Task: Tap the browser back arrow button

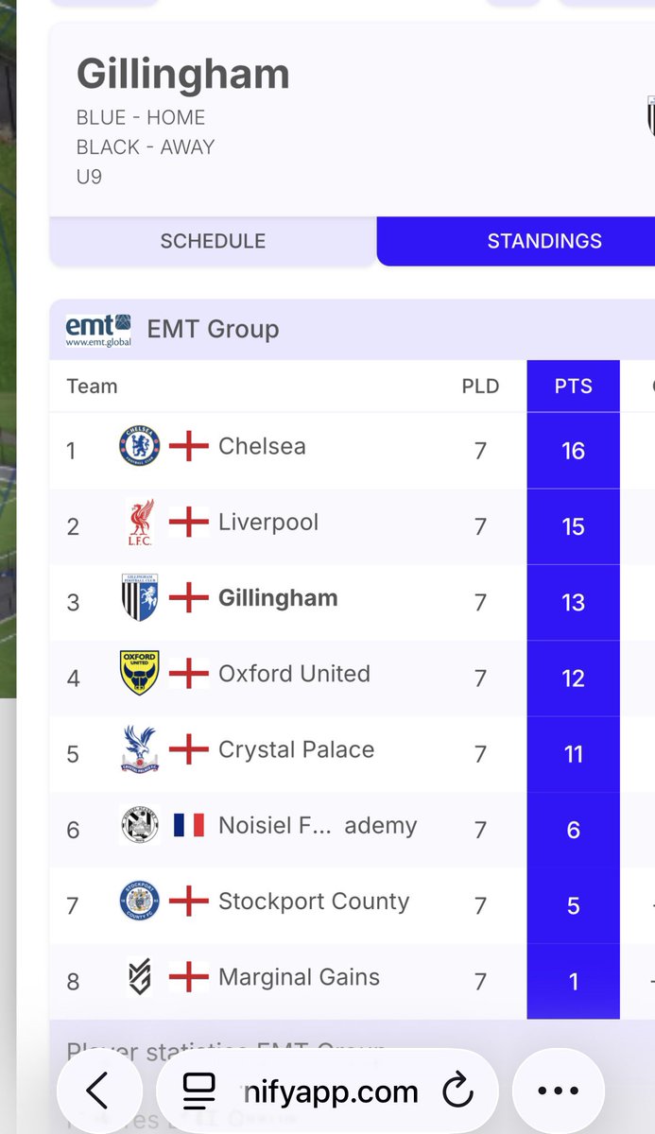Action: click(x=98, y=1091)
